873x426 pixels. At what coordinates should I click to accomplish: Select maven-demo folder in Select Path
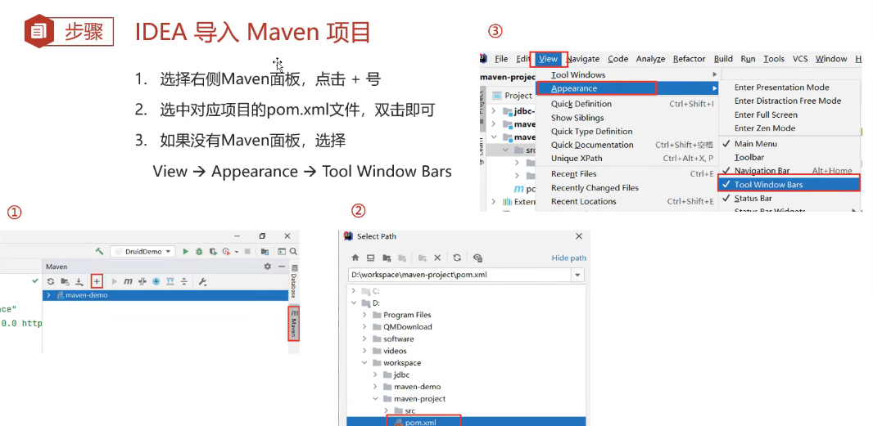tap(417, 387)
